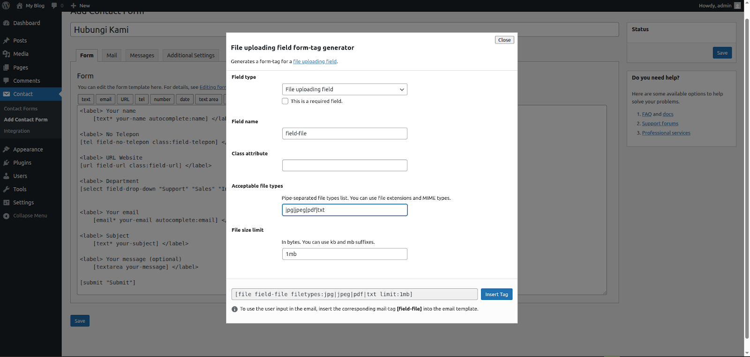Enable 'This is a required field' checkbox
This screenshot has width=750, height=357.
point(285,101)
